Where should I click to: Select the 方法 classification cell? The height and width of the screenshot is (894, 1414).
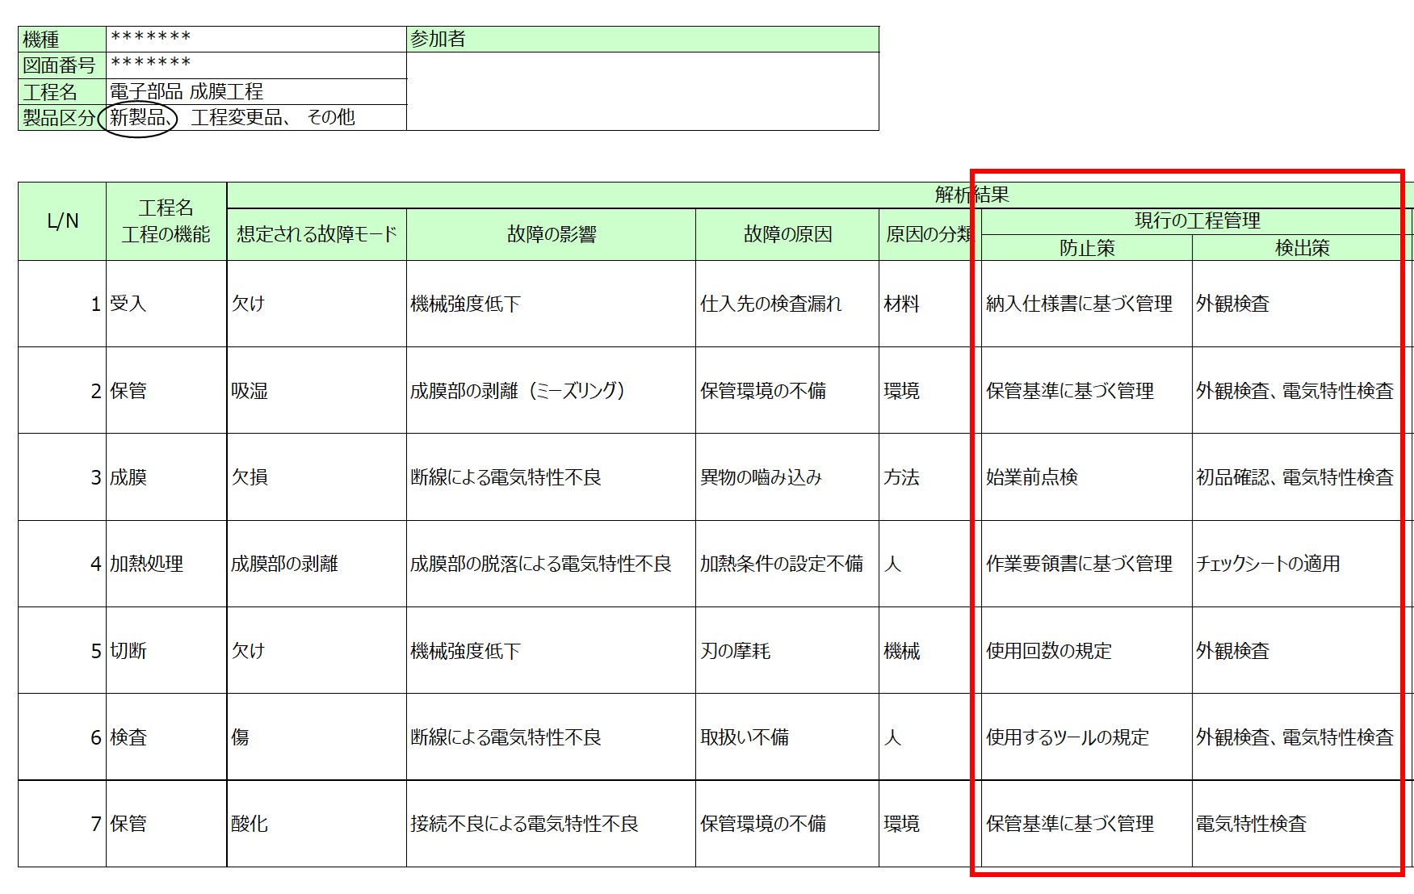[930, 477]
